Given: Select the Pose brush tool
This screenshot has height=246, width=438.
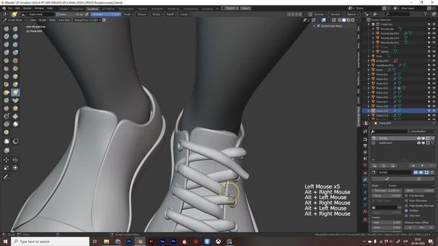Looking at the screenshot, I should [x=15, y=100].
